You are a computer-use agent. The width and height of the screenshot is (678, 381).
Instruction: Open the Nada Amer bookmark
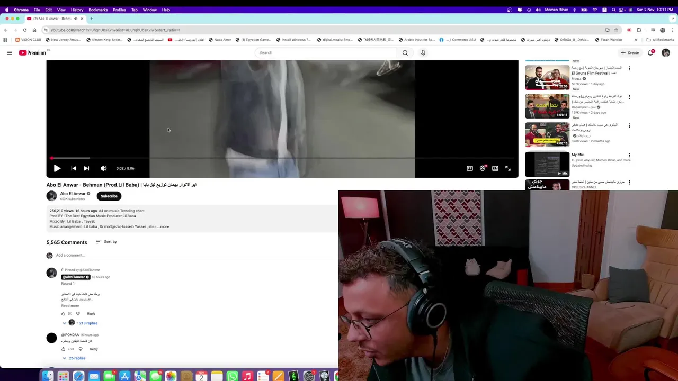point(220,40)
